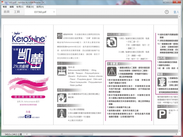The height and width of the screenshot is (137, 183).
Task: Click the 登入 sign-in link
Action: coord(176,12)
